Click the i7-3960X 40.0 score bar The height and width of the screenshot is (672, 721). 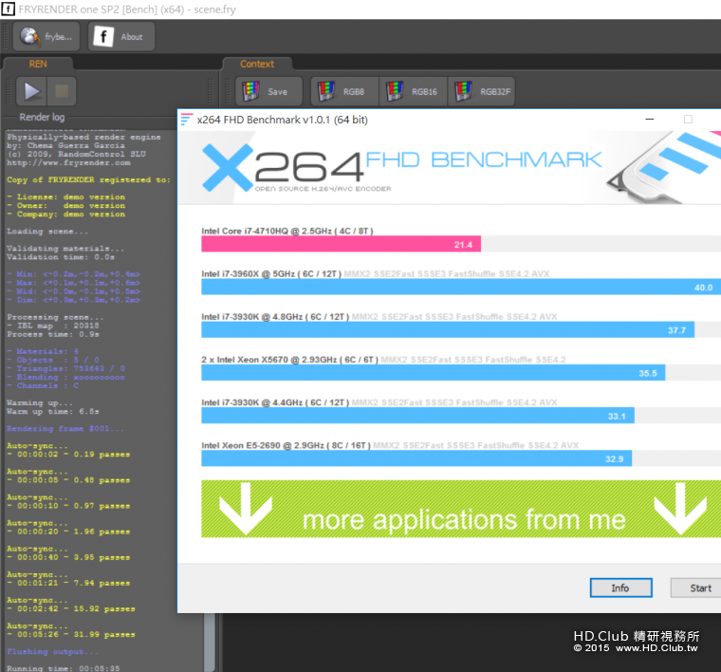pyautogui.click(x=461, y=288)
